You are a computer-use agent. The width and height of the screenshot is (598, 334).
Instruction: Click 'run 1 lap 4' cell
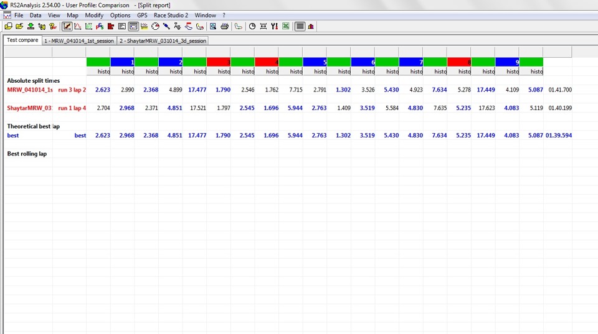pyautogui.click(x=72, y=108)
